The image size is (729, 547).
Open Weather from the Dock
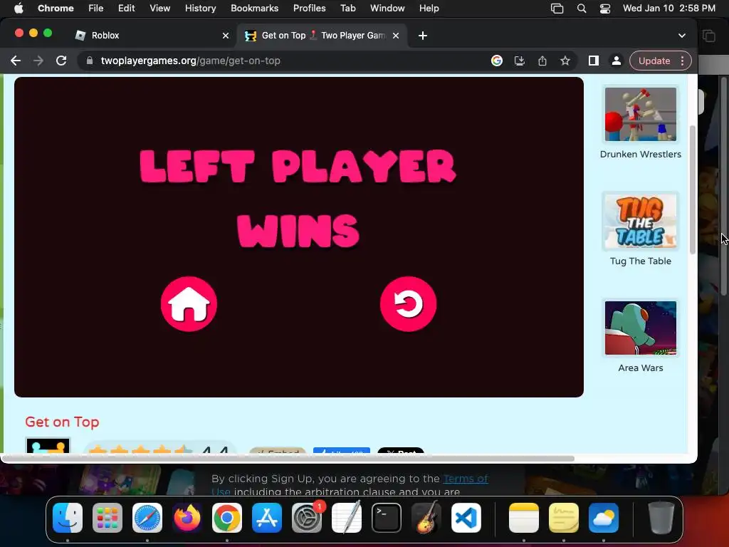[604, 518]
